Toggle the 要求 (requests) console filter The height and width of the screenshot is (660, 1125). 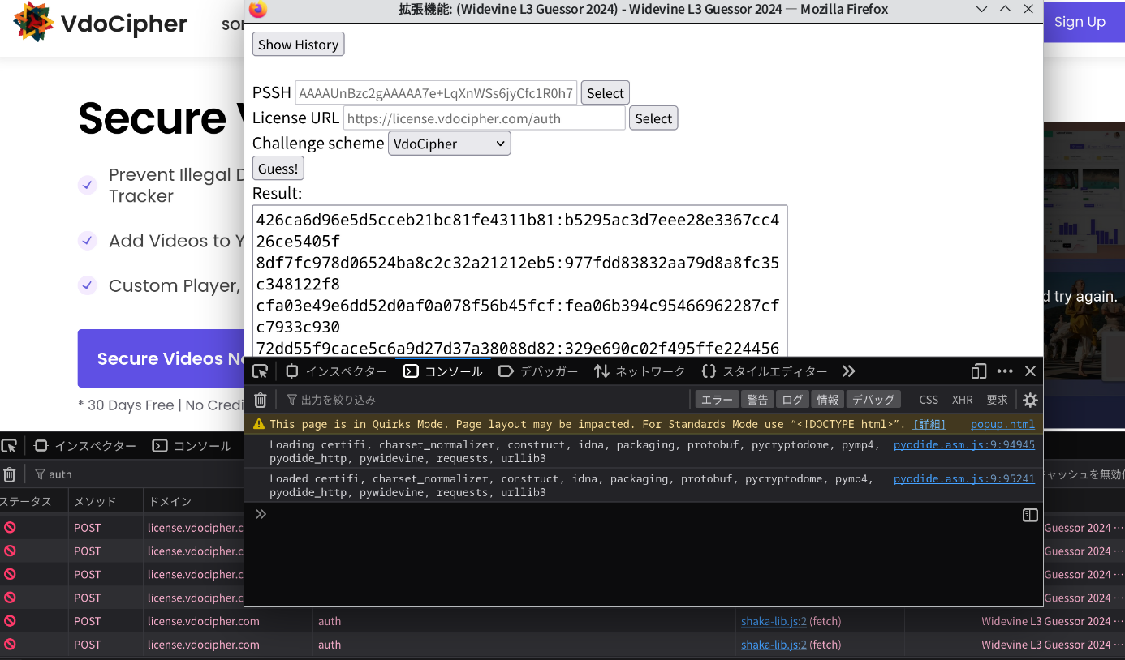(997, 400)
